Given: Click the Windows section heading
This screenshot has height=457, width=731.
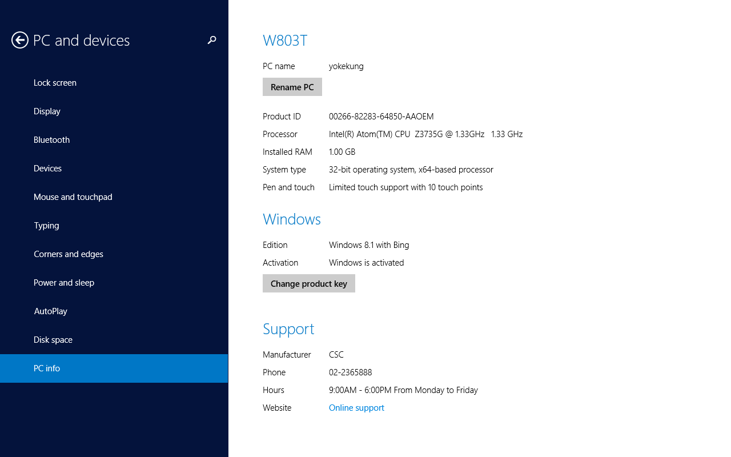Looking at the screenshot, I should (292, 219).
